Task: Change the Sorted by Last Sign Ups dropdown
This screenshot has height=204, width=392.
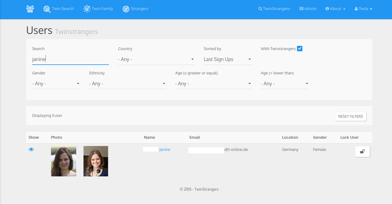Action: click(228, 59)
